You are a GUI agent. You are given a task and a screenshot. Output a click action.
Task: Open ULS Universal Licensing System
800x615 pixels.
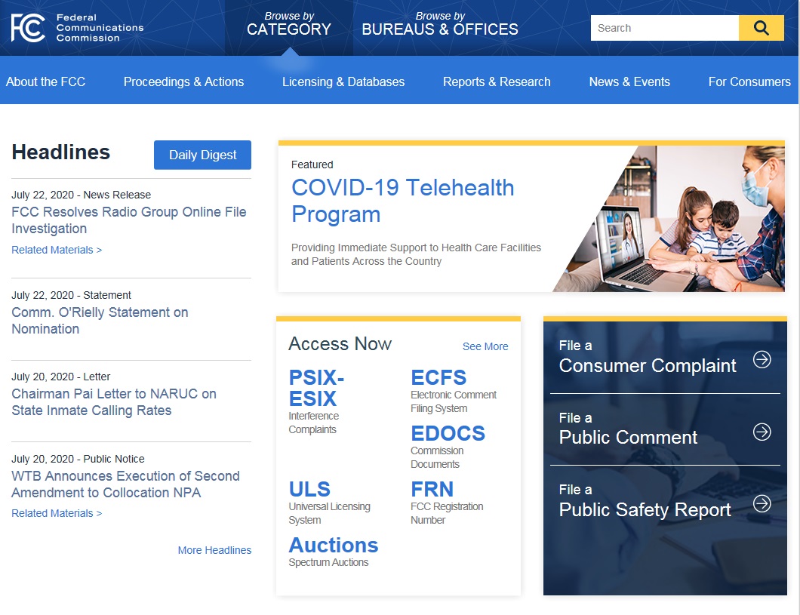tap(330, 503)
